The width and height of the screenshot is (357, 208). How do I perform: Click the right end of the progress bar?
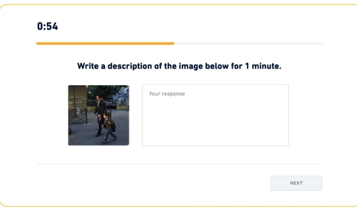tap(321, 43)
